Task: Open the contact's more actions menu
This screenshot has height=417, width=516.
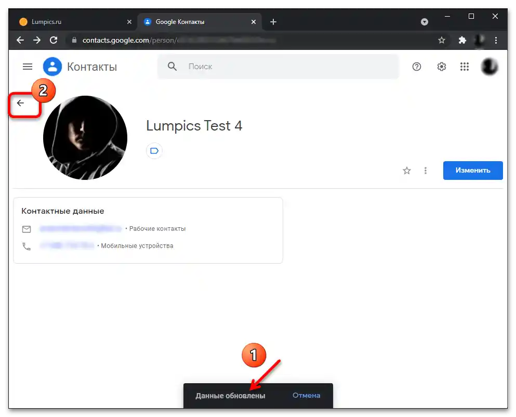Action: tap(426, 171)
